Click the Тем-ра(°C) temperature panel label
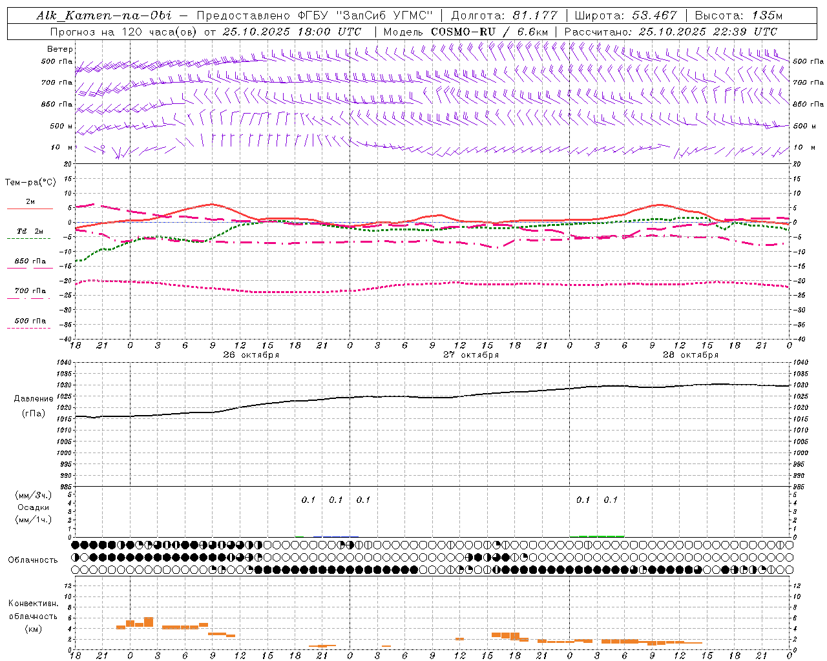The width and height of the screenshot is (827, 661). [x=30, y=183]
